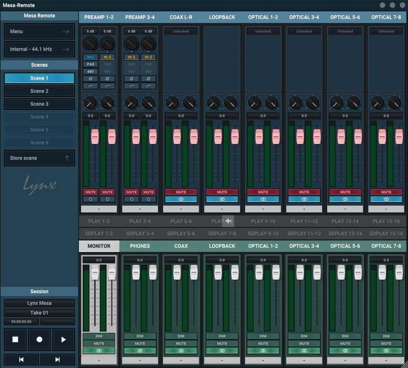Toggle stereo link on COAX L-R input

coord(181,199)
